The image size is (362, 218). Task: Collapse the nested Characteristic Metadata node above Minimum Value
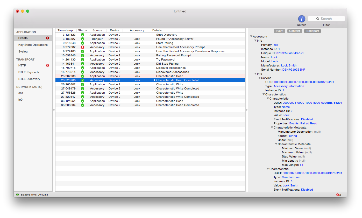276,144
